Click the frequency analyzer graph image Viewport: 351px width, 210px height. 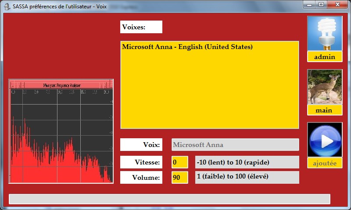click(x=61, y=131)
